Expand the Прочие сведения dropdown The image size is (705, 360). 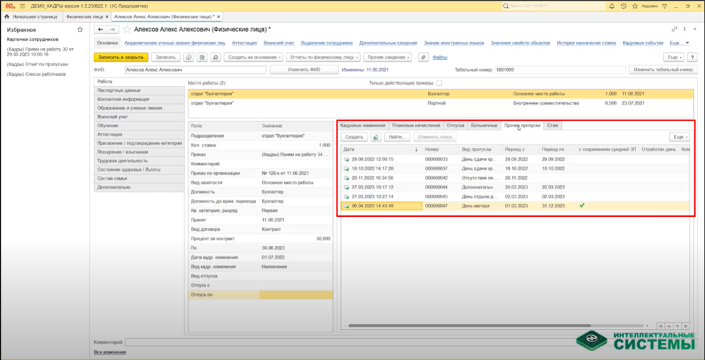click(388, 57)
